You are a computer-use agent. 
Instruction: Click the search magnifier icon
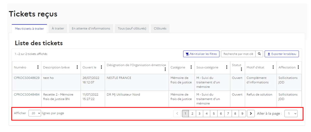(x=259, y=54)
